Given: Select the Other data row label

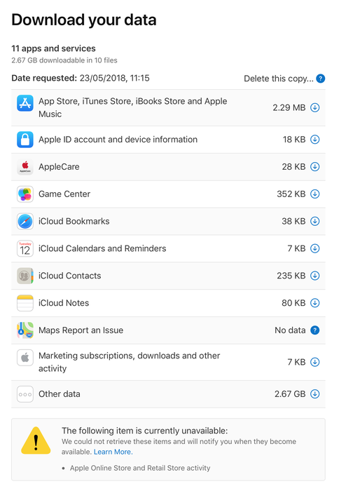Looking at the screenshot, I should 60,394.
